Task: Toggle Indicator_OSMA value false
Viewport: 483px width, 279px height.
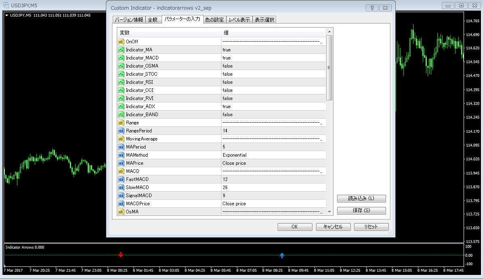Action: pyautogui.click(x=274, y=66)
